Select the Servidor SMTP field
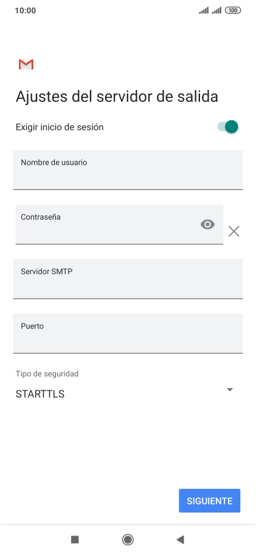 pyautogui.click(x=128, y=279)
